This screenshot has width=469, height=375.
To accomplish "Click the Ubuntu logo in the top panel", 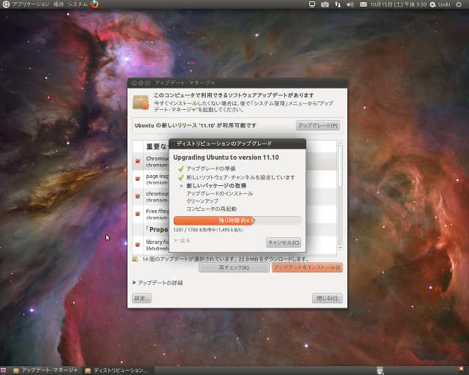I will pyautogui.click(x=6, y=4).
